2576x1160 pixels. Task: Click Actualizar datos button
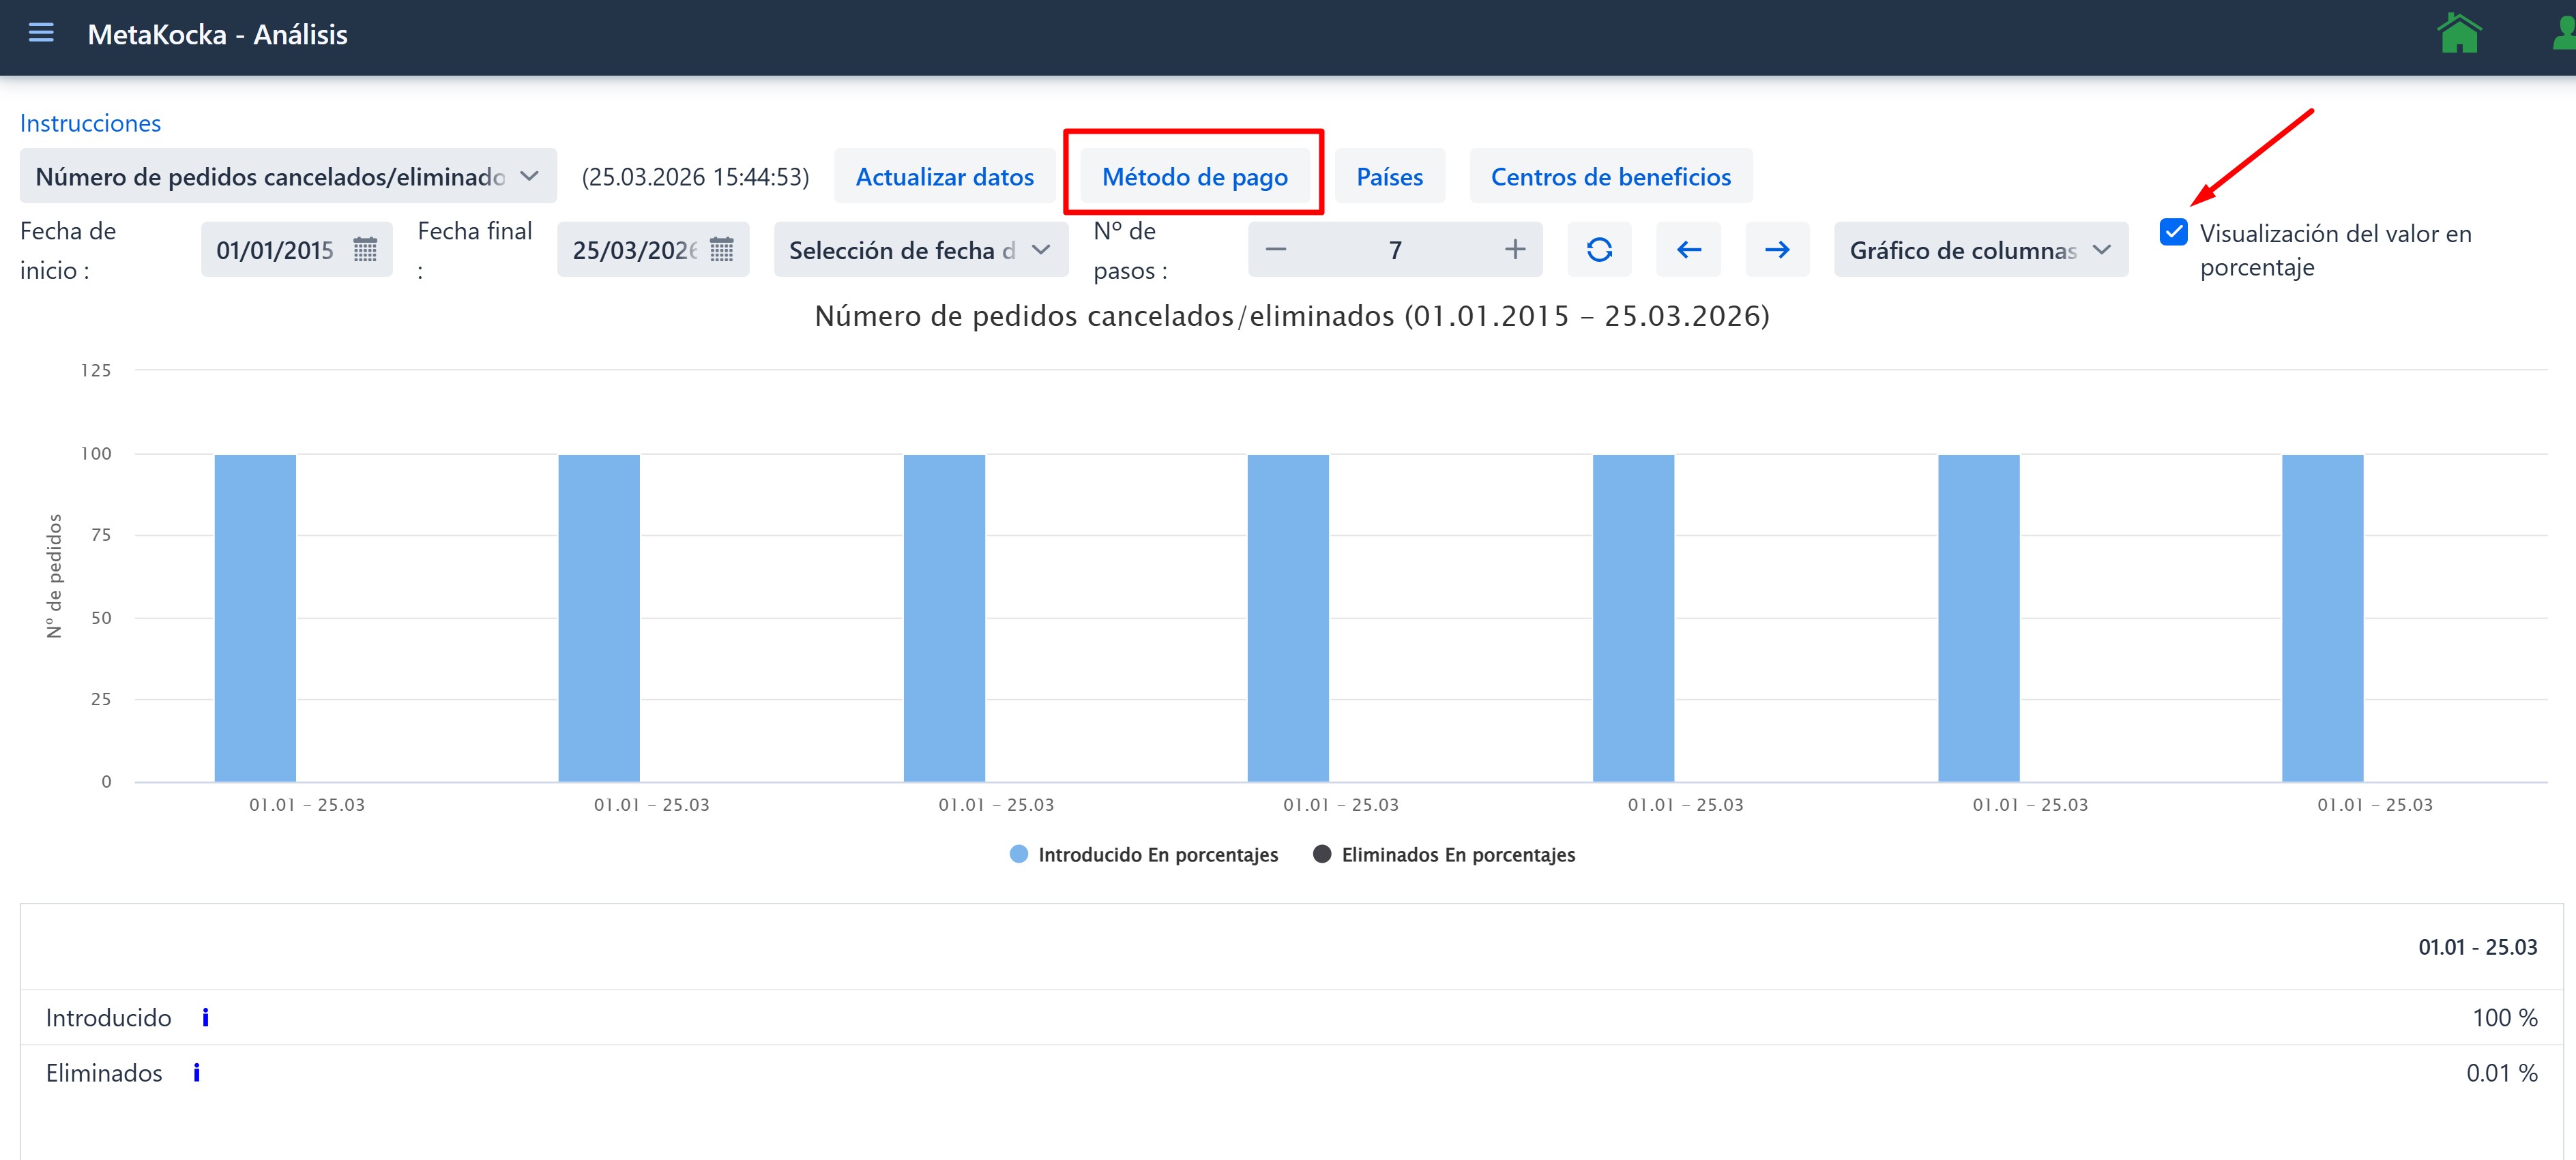pos(944,177)
